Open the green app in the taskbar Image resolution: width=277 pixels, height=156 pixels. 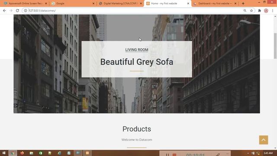click(41, 153)
